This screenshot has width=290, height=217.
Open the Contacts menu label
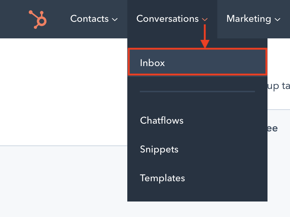(x=89, y=19)
